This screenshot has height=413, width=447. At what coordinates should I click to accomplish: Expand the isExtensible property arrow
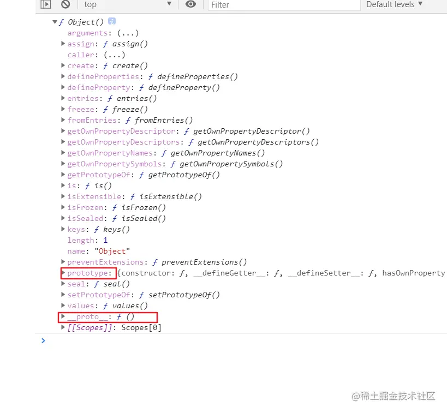63,196
